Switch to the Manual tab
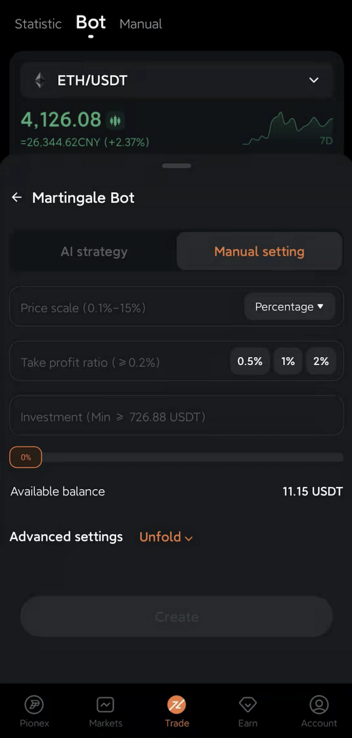This screenshot has height=738, width=352. tap(140, 24)
